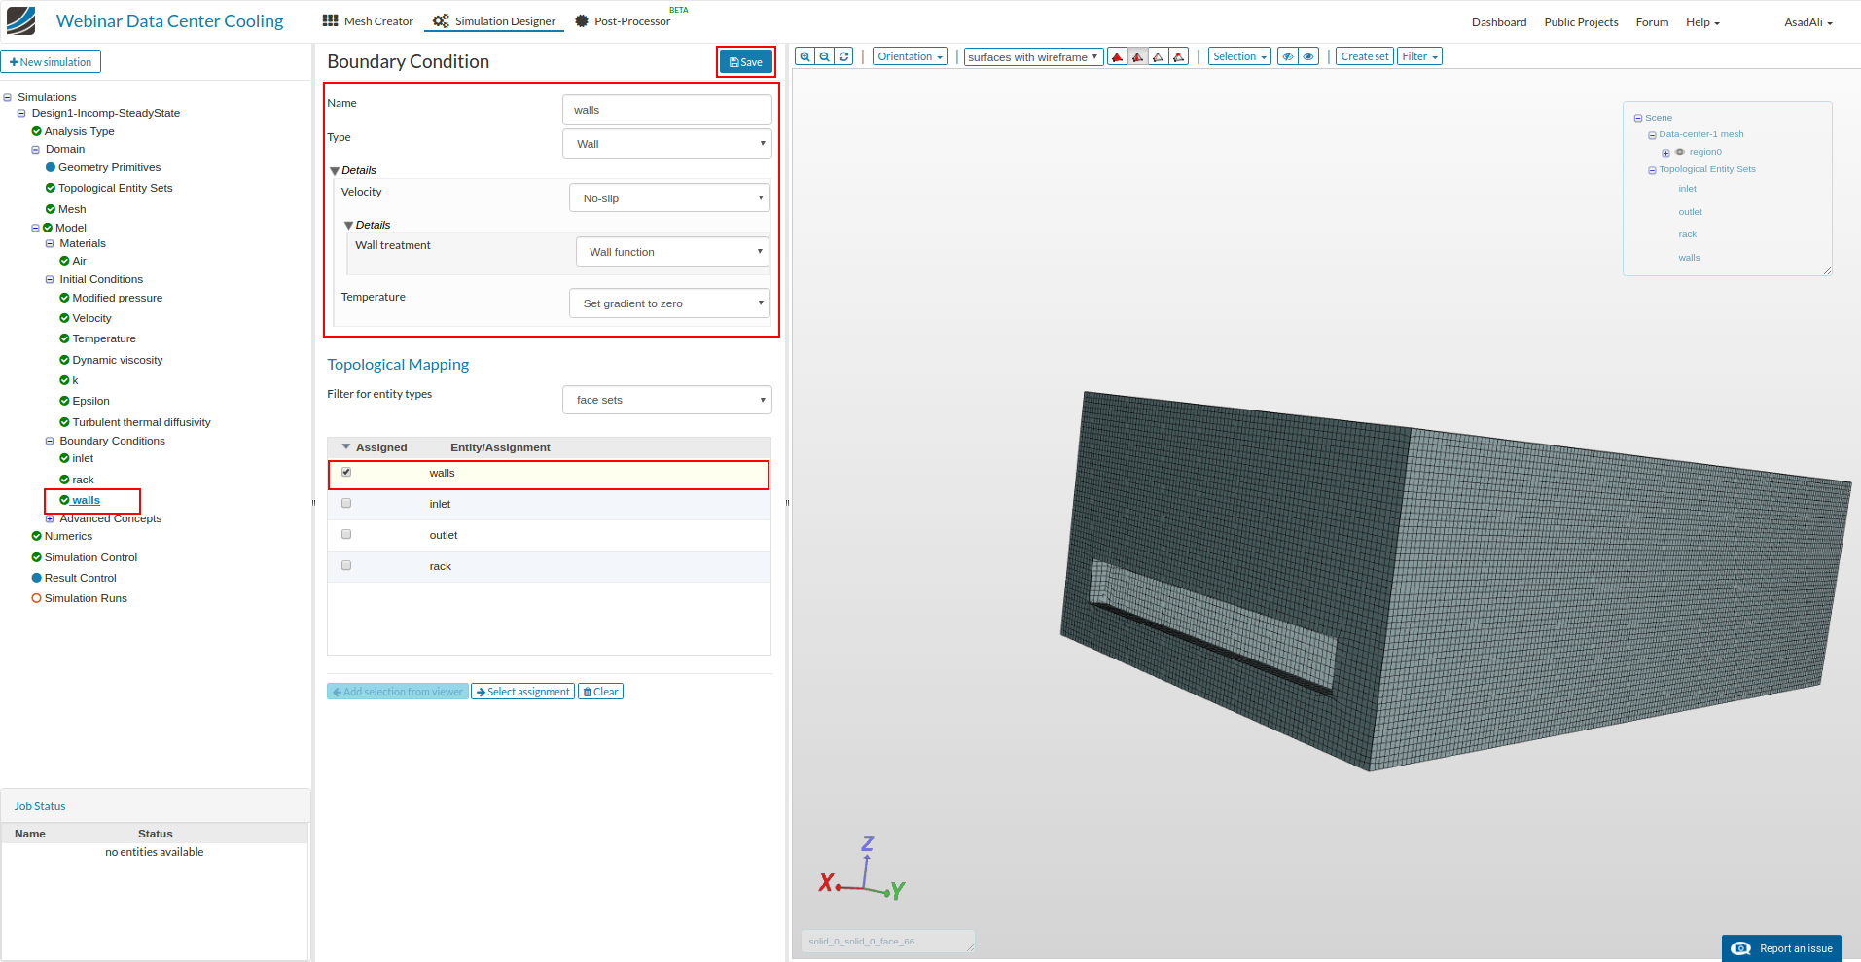The width and height of the screenshot is (1861, 962).
Task: Pick the highlighted second pyramid selection mode icon
Action: [1138, 56]
